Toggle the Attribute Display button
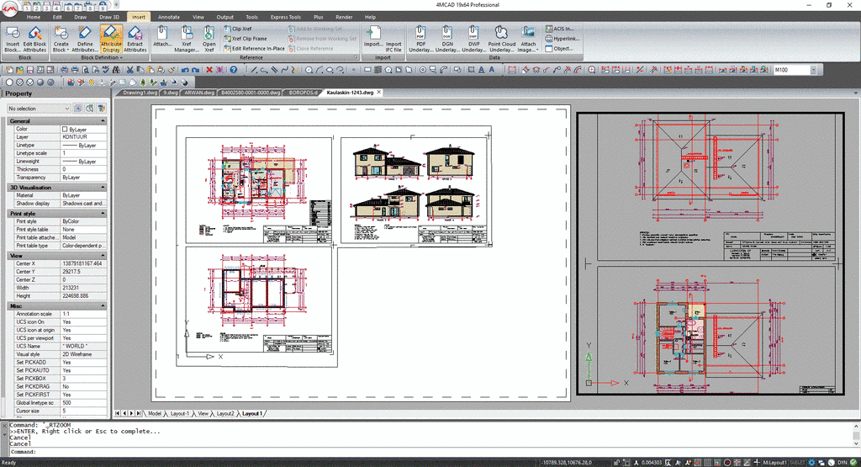 (x=111, y=39)
